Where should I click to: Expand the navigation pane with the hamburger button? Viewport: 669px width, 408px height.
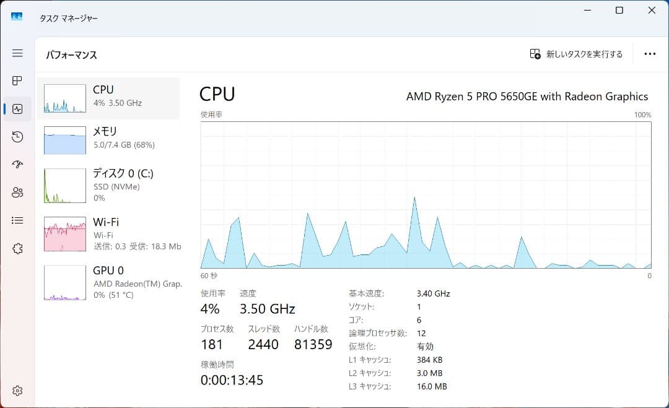17,53
